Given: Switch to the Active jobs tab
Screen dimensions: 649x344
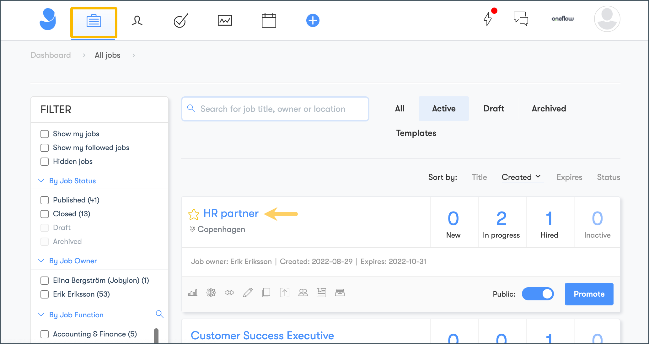Looking at the screenshot, I should coord(444,109).
